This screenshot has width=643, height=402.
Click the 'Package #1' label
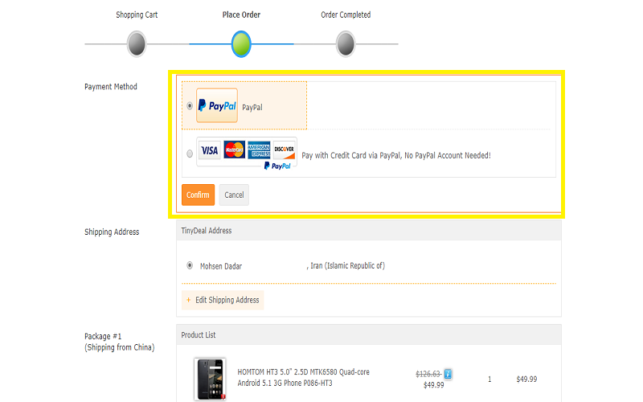[103, 336]
